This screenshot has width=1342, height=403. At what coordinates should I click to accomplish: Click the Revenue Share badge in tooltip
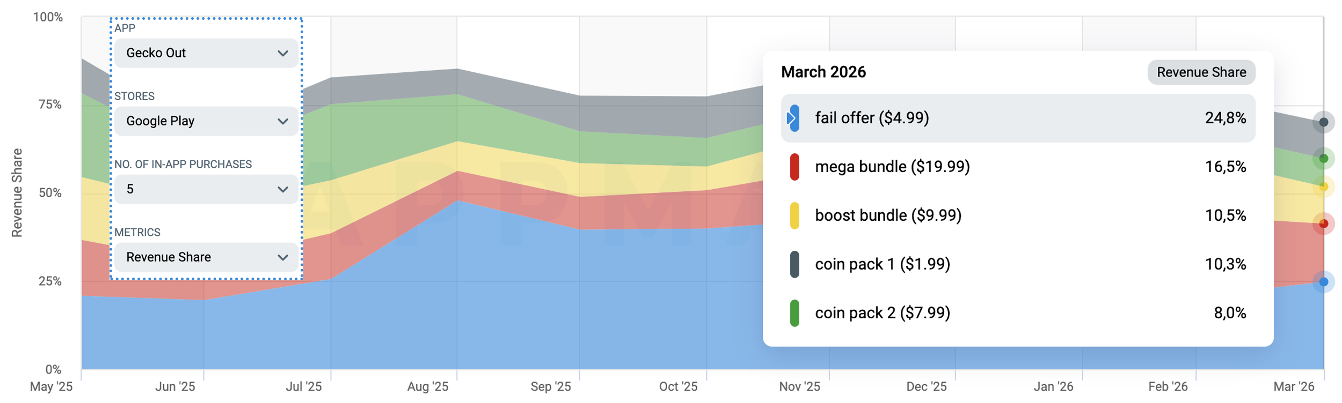(1201, 72)
